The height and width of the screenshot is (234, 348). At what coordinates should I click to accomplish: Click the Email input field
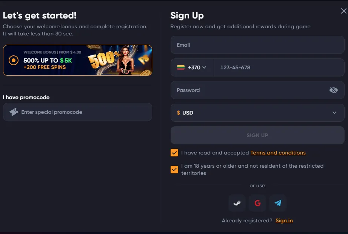257,45
